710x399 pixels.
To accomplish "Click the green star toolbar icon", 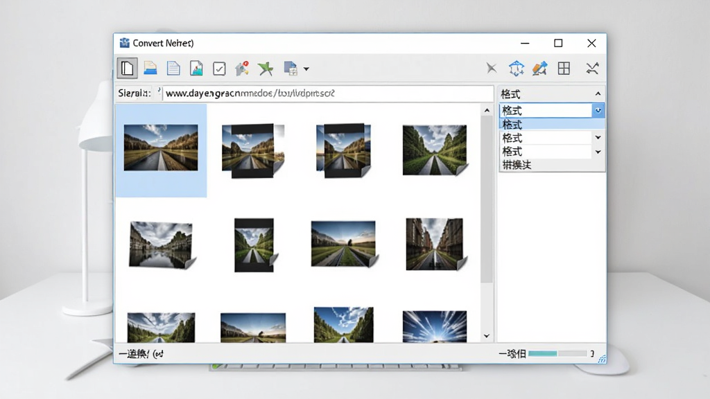I will pyautogui.click(x=266, y=69).
